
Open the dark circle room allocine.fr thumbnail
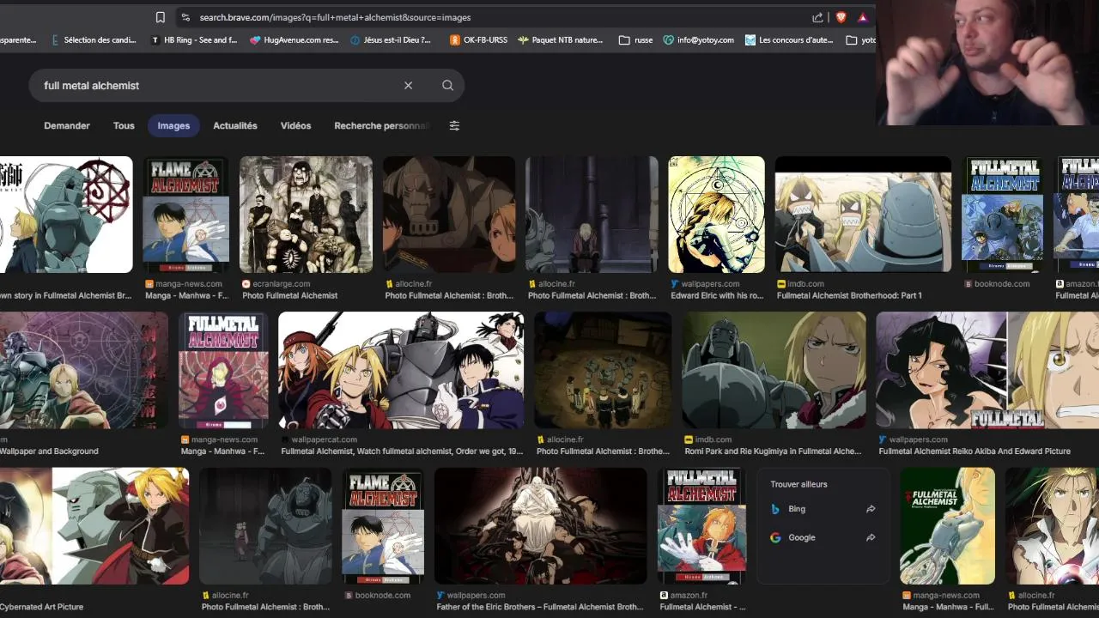(603, 370)
